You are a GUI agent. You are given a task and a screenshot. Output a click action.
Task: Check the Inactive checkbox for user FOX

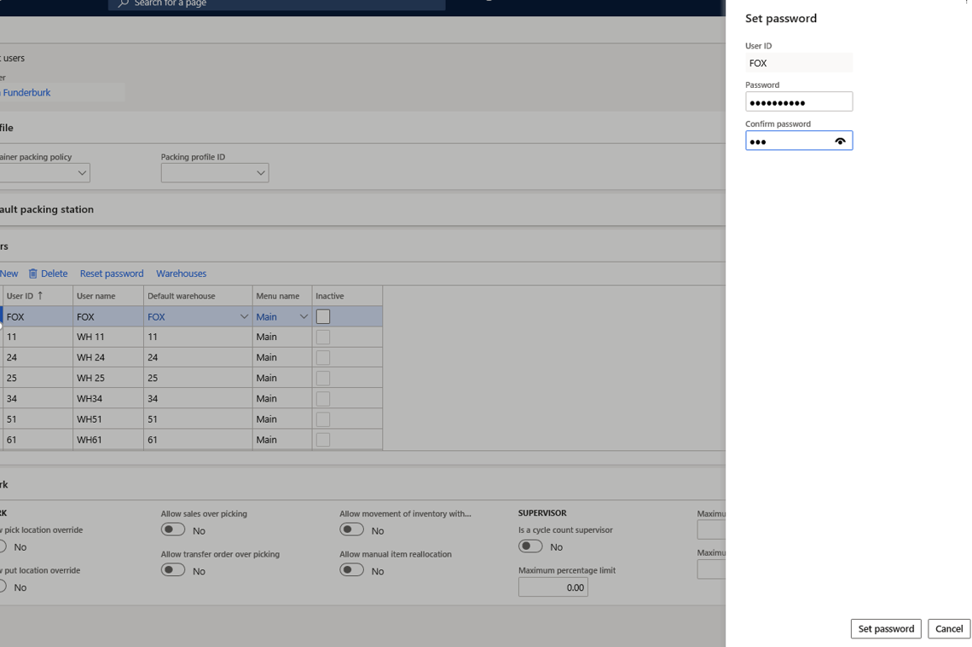[x=321, y=316]
